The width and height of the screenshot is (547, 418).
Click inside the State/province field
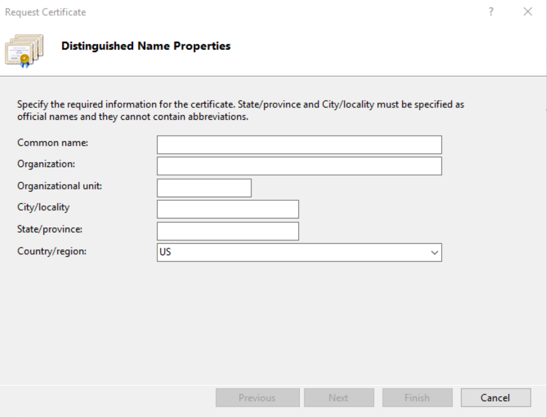tap(227, 231)
